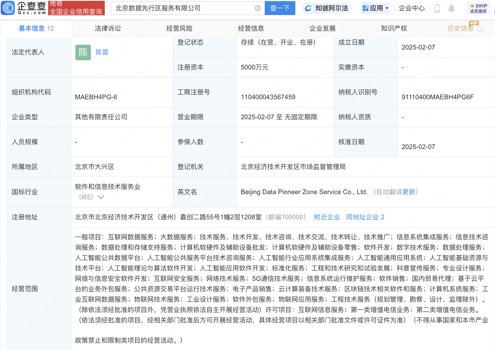495x350 pixels.
Task: Switch to 经营风险 tab
Action: (x=179, y=28)
